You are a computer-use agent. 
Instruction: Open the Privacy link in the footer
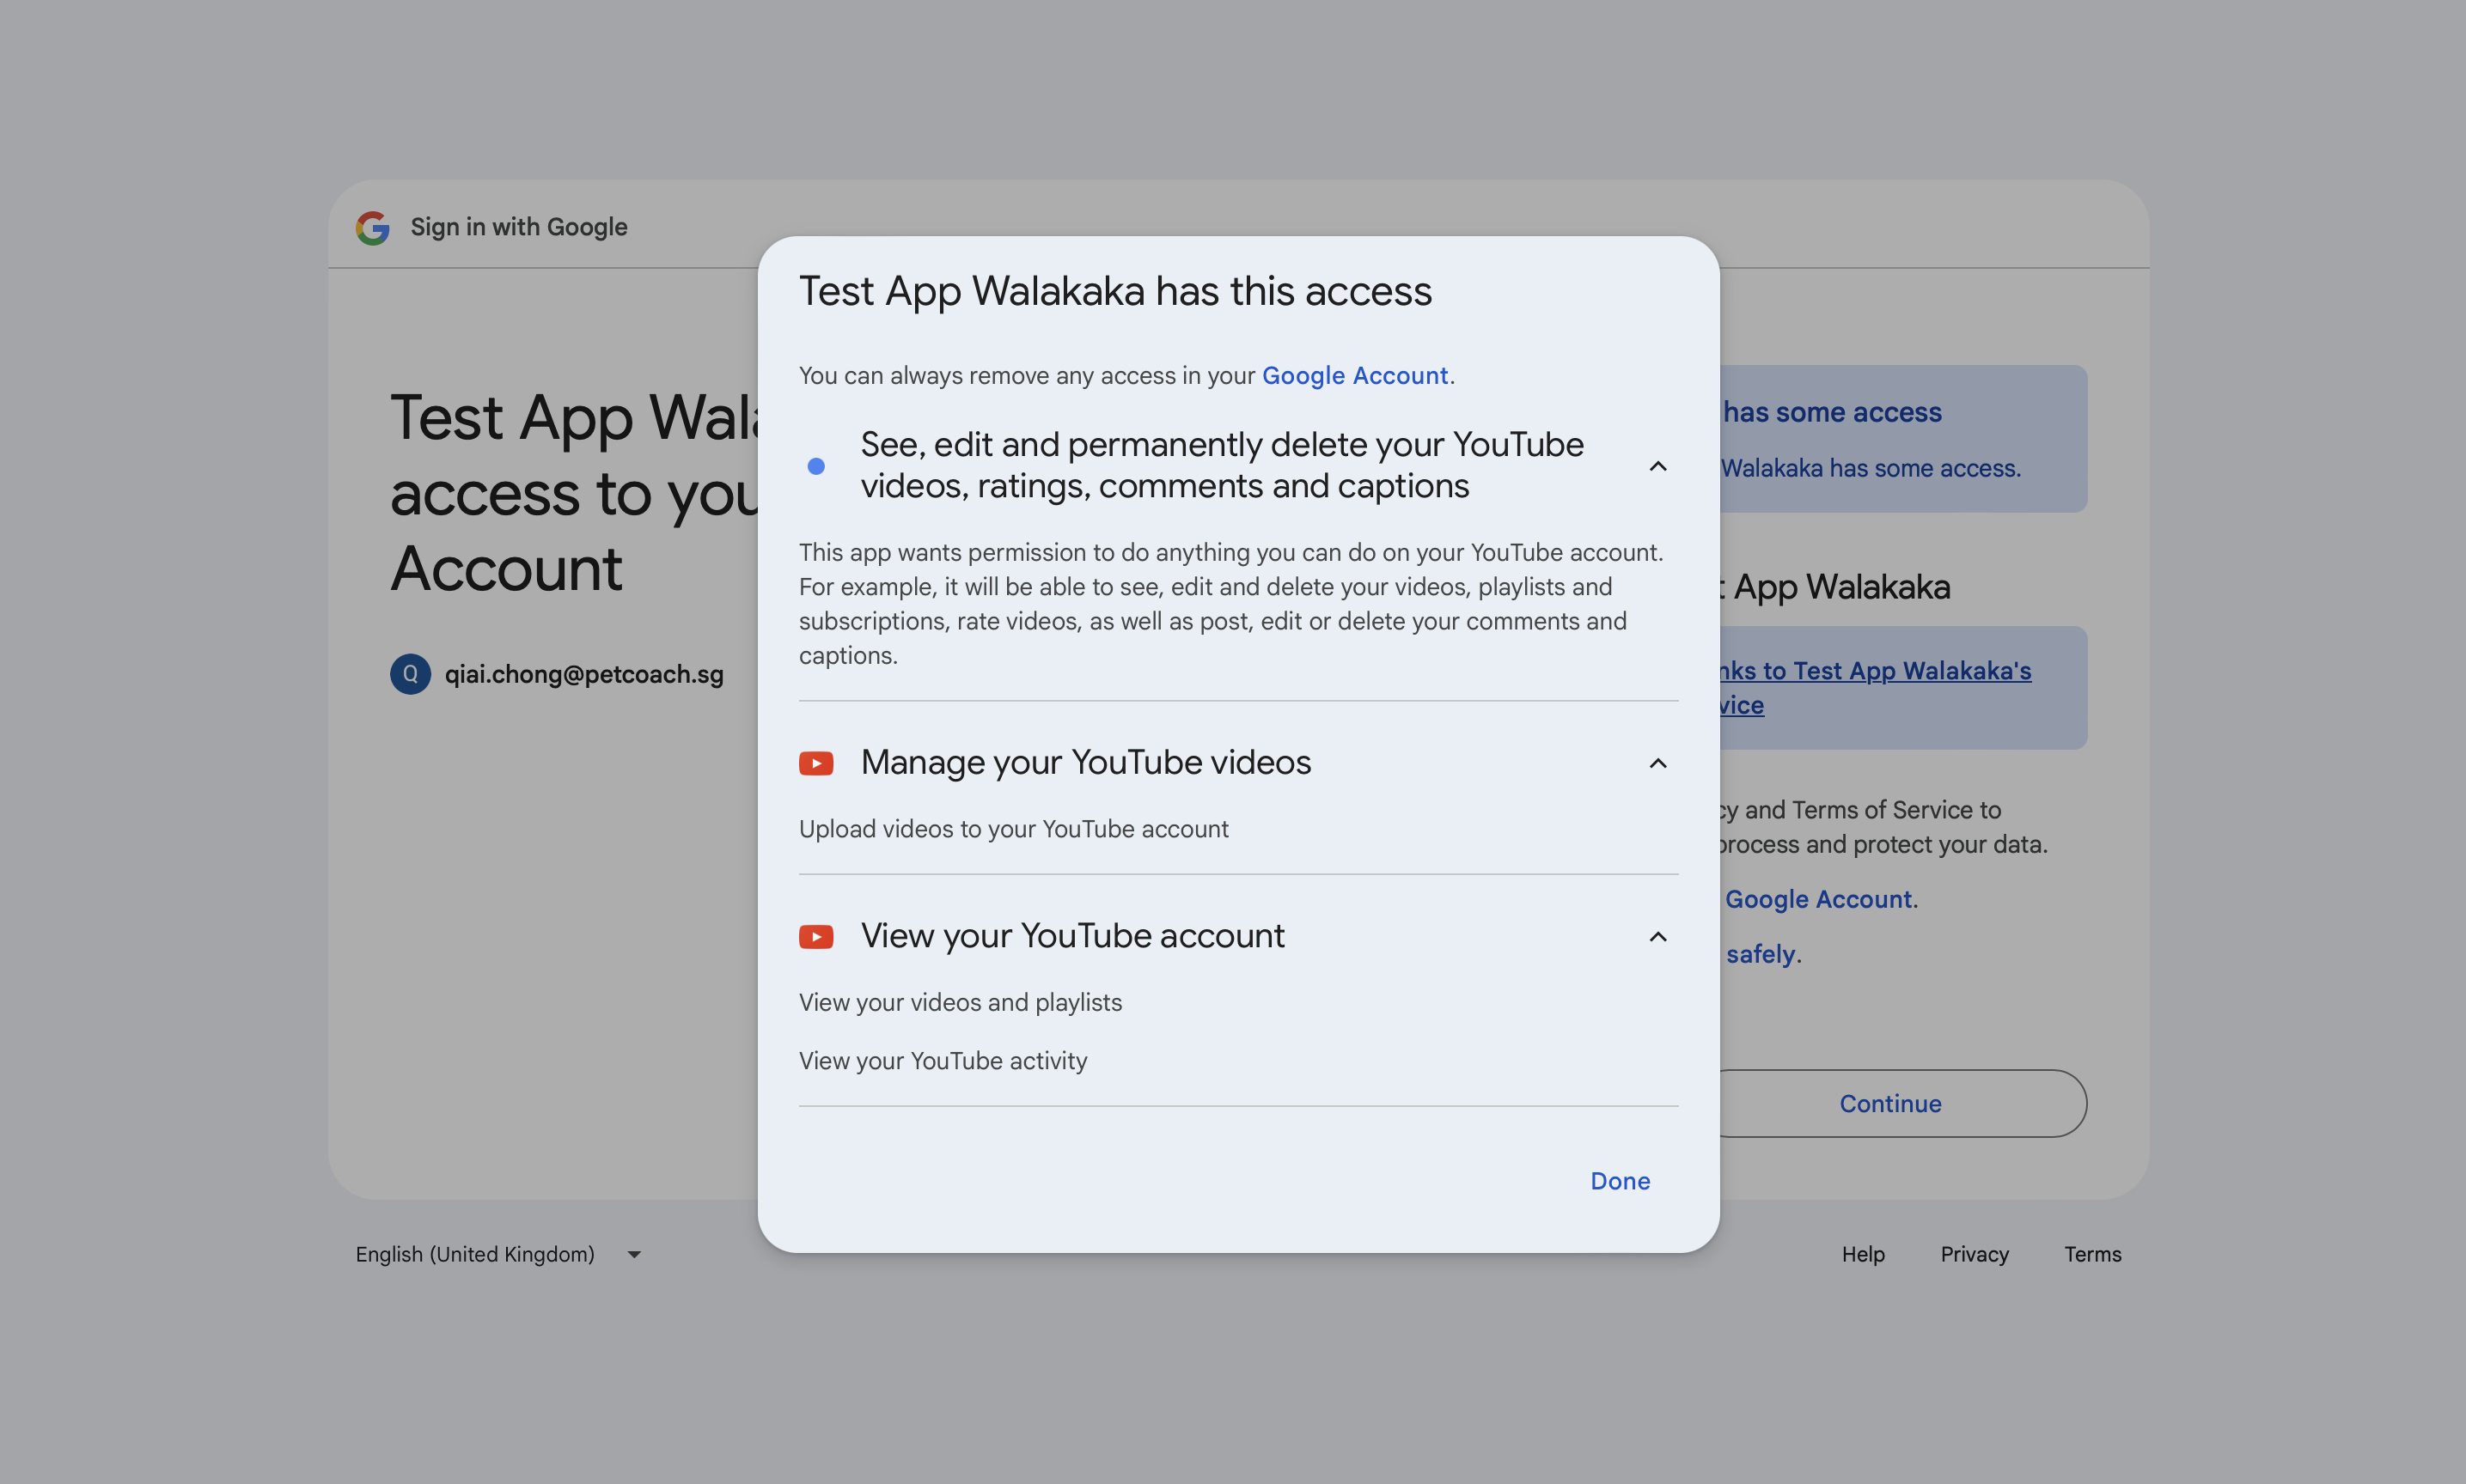pyautogui.click(x=1975, y=1254)
